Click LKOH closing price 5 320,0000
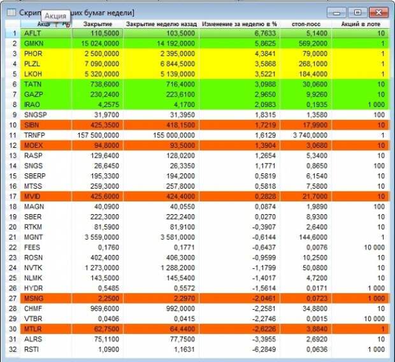This screenshot has width=395, height=362. [97, 74]
